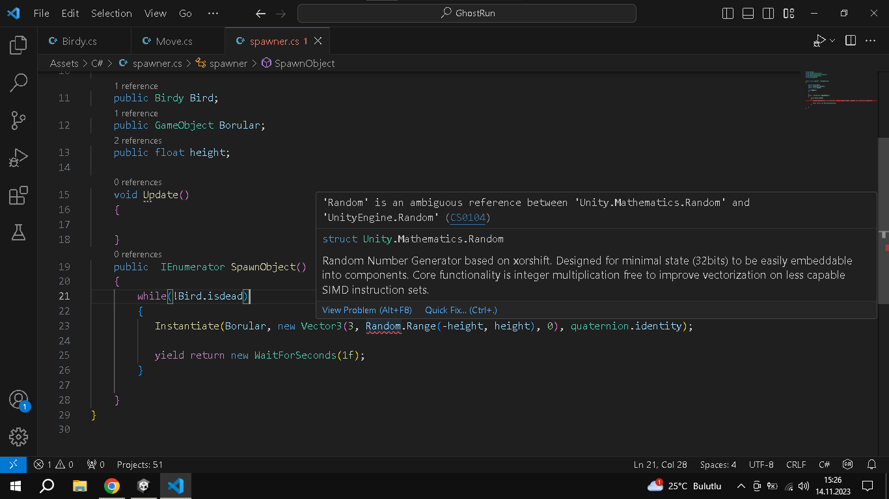This screenshot has width=889, height=499.
Task: Click the GhostRun command center search box
Action: pyautogui.click(x=467, y=13)
